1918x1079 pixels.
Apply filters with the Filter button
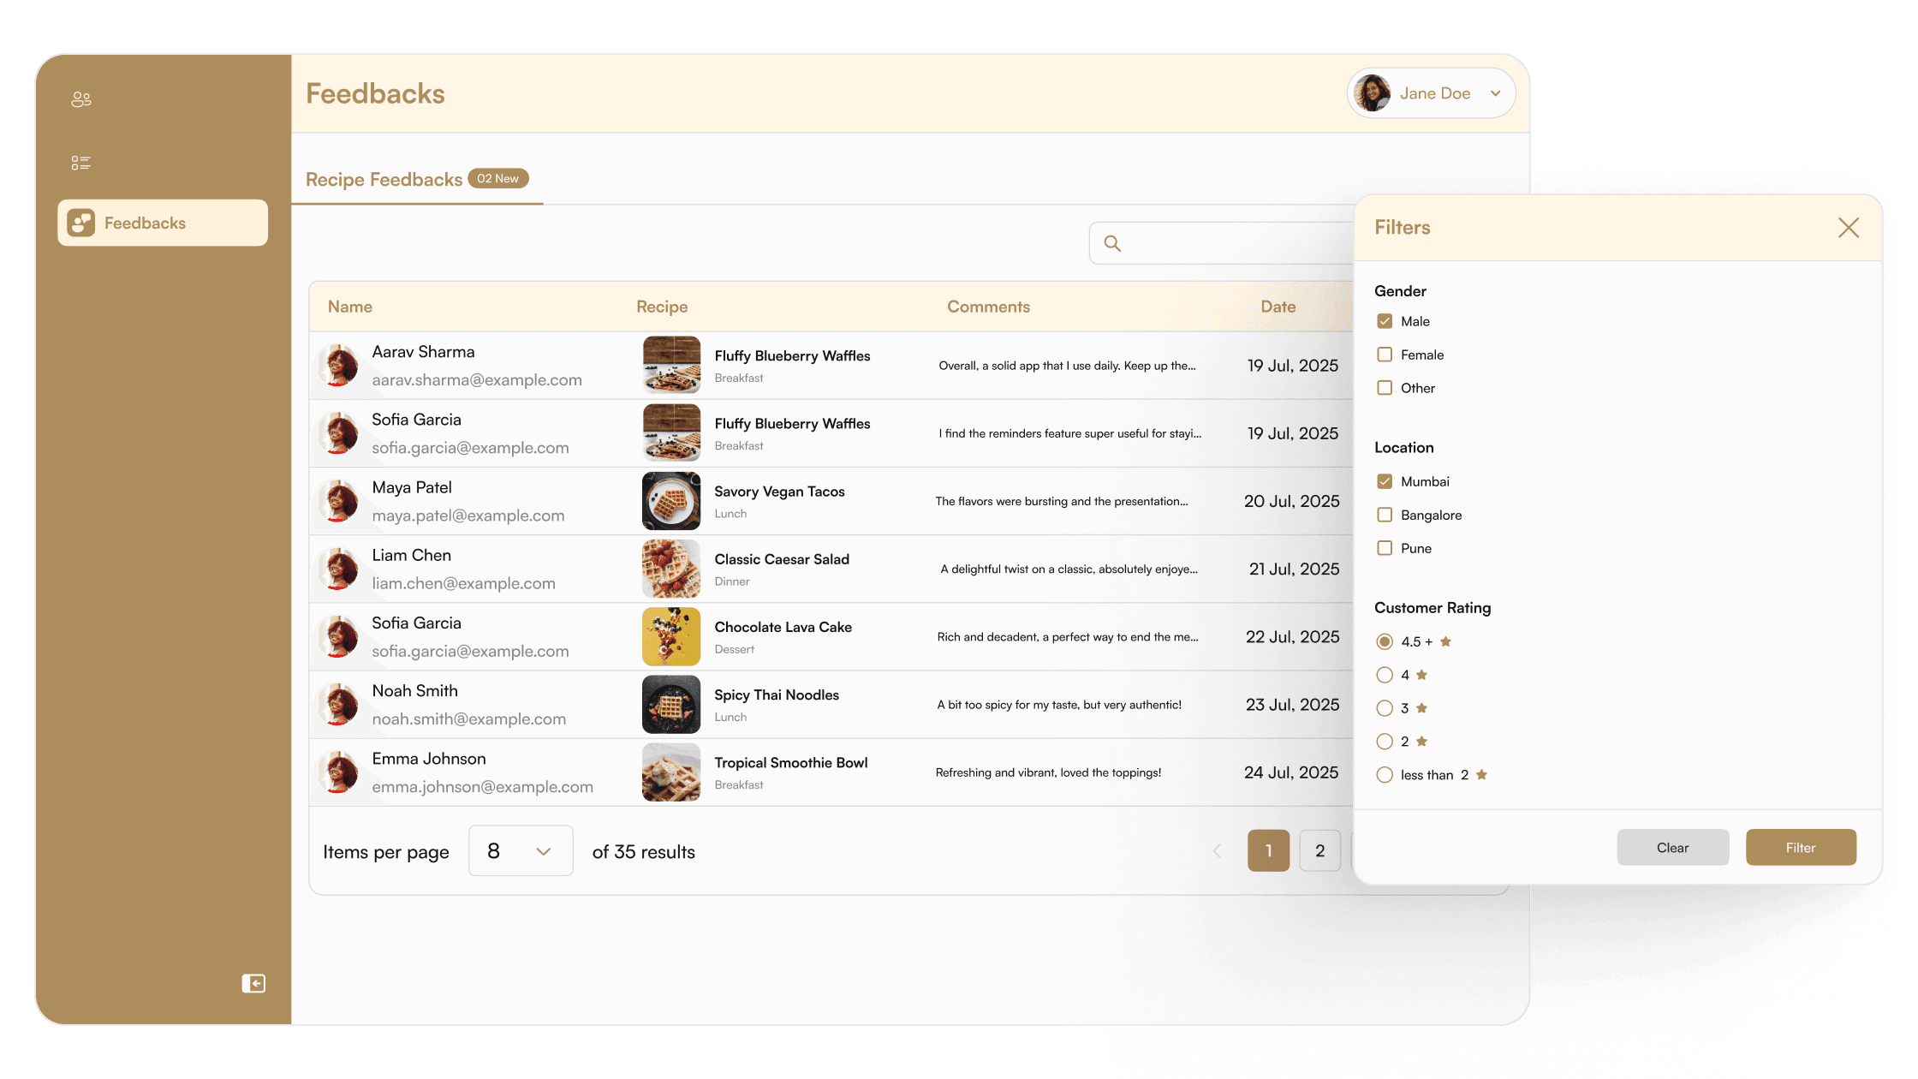point(1801,847)
